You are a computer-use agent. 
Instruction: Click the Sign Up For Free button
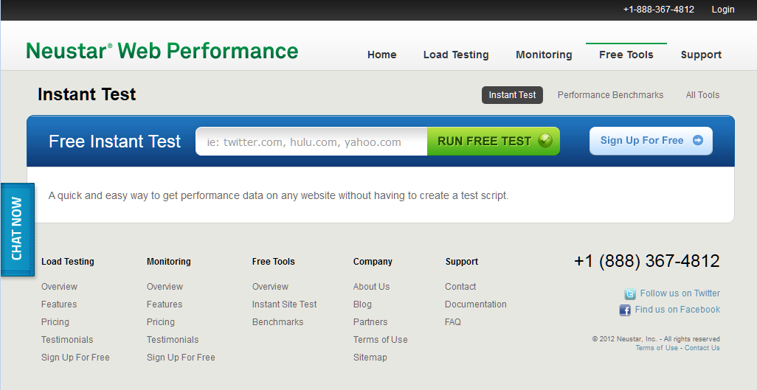click(x=651, y=141)
